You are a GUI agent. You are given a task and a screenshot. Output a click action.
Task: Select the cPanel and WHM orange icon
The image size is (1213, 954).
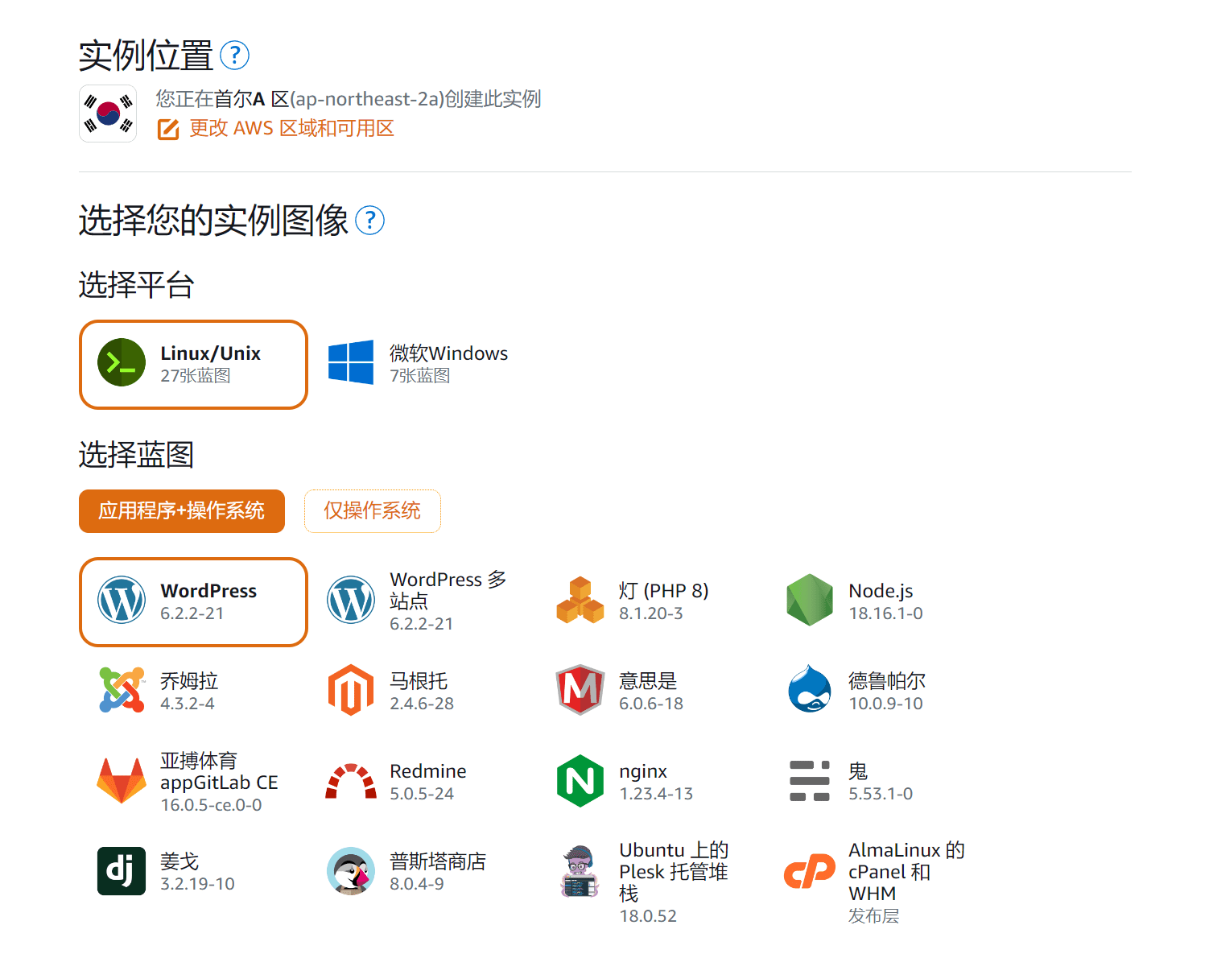click(x=810, y=870)
